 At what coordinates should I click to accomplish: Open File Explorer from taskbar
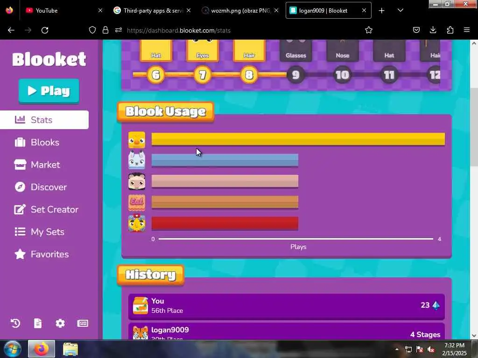click(x=70, y=349)
